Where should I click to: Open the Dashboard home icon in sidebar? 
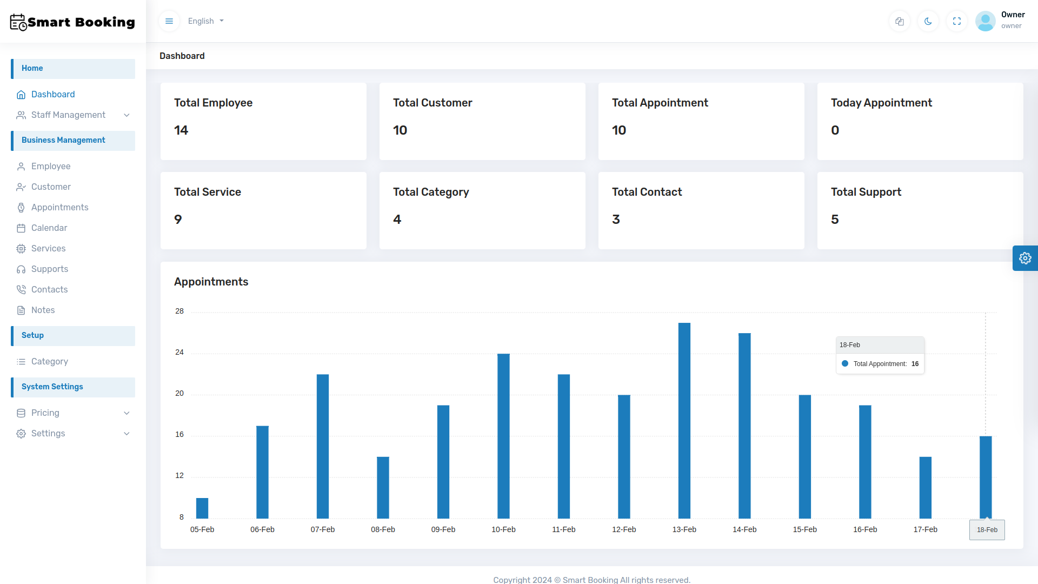(x=22, y=94)
